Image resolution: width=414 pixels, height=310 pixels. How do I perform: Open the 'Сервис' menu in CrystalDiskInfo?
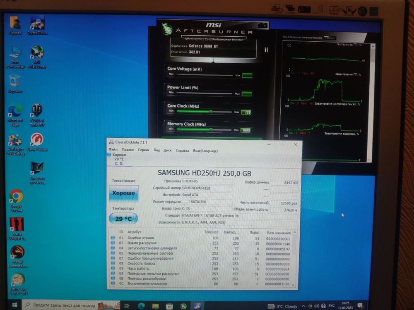point(144,150)
